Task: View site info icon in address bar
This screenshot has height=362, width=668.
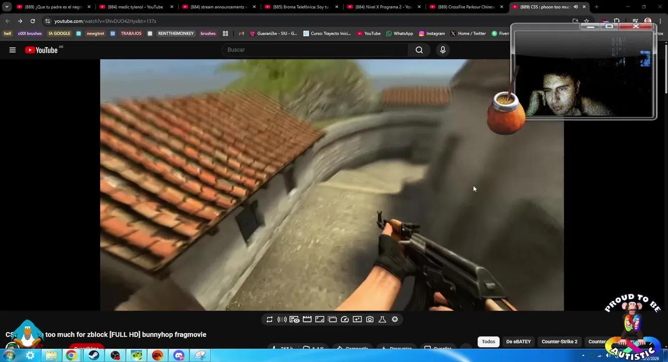Action: click(48, 21)
